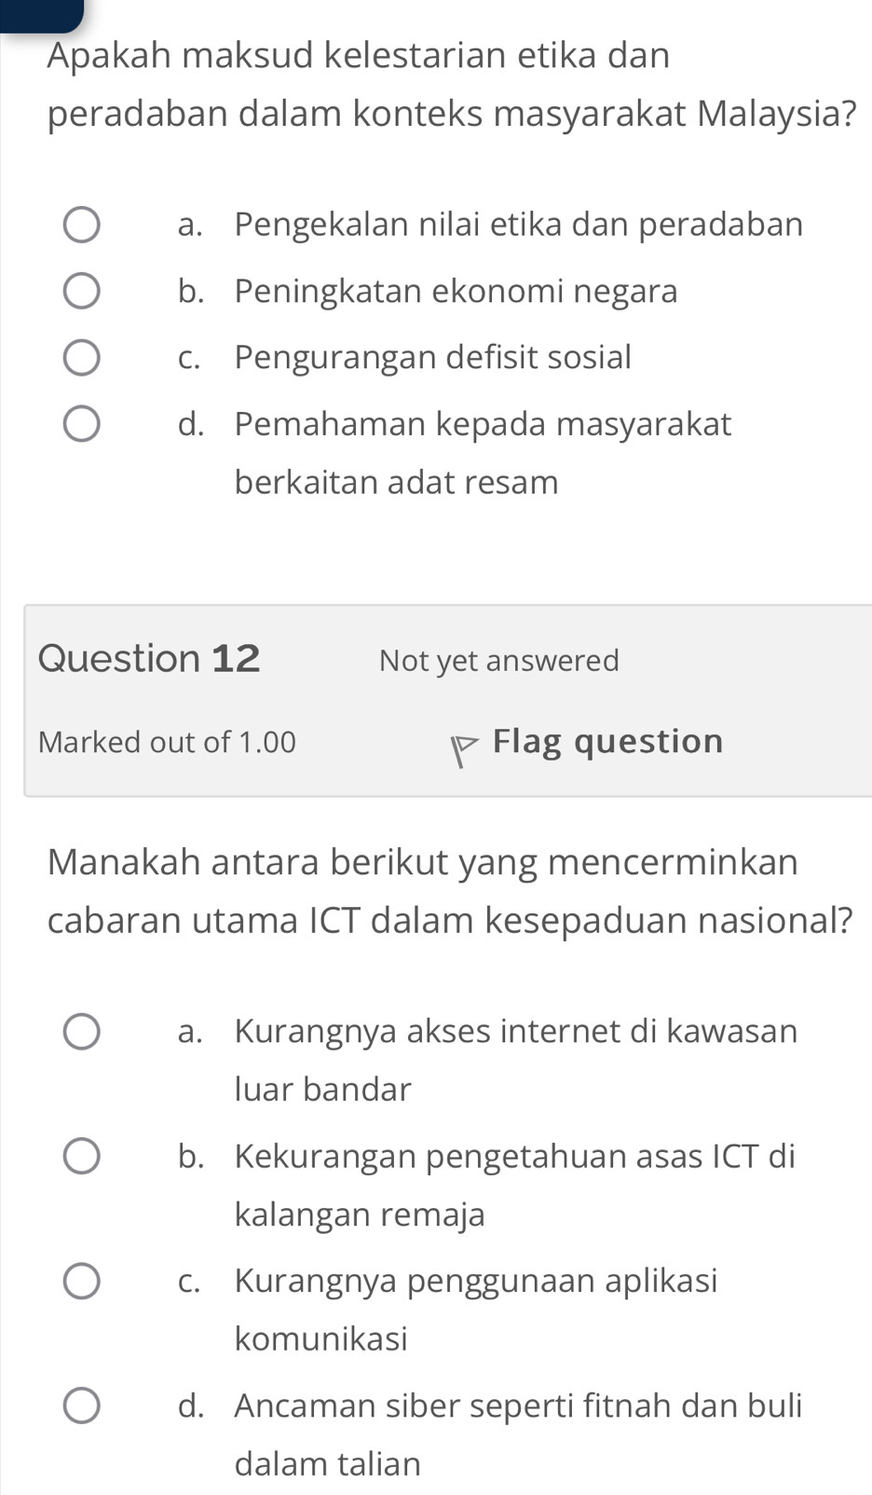Click the answer text 'Ancaman siber seperti fitnah'
This screenshot has width=872, height=1495.
pos(517,1405)
